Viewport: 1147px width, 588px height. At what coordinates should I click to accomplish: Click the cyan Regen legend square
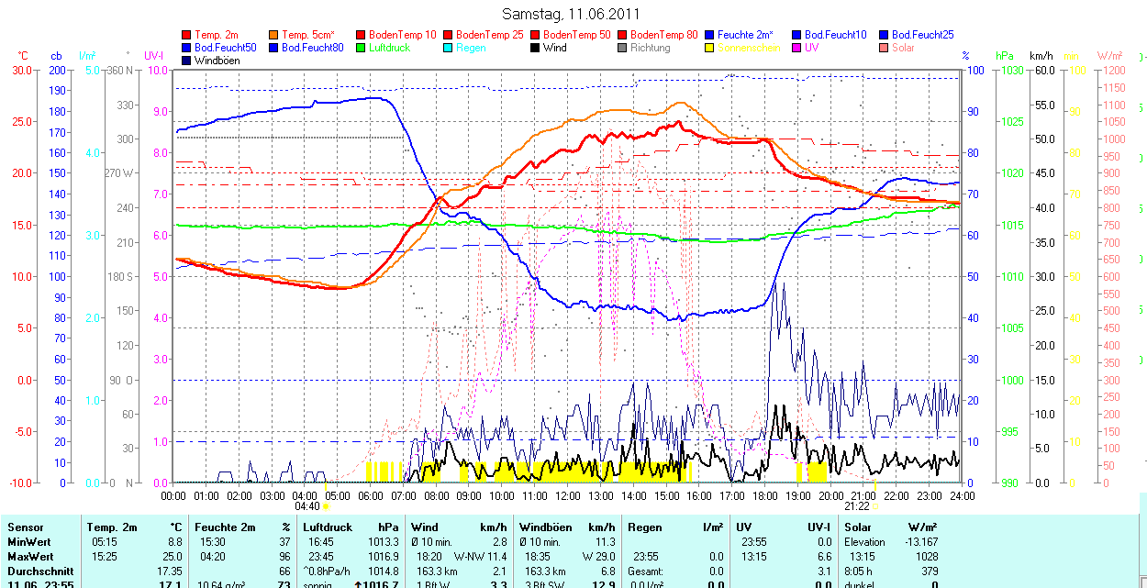(x=449, y=48)
